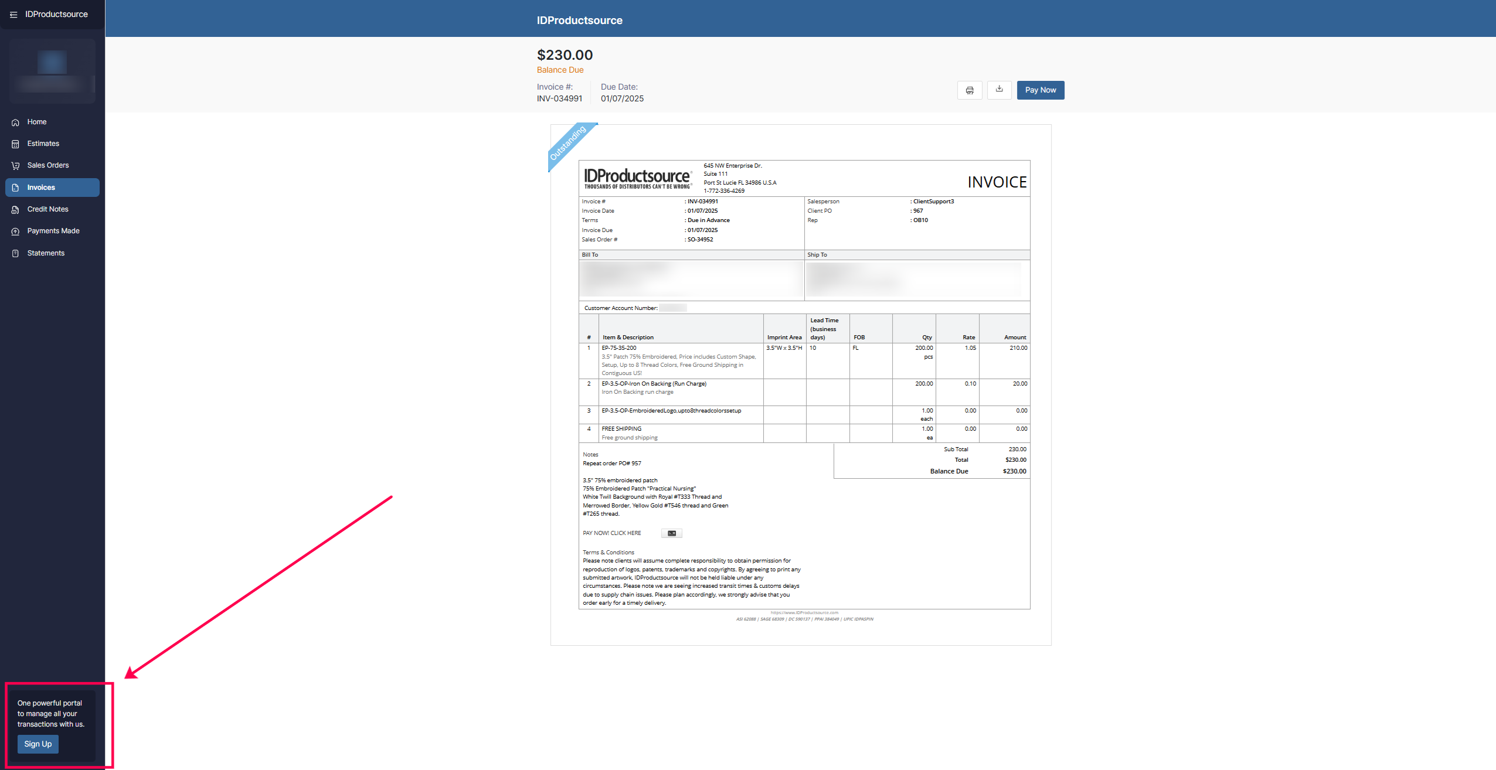Click the Repeat order PO# 957 note
Image resolution: width=1496 pixels, height=770 pixels.
(612, 464)
